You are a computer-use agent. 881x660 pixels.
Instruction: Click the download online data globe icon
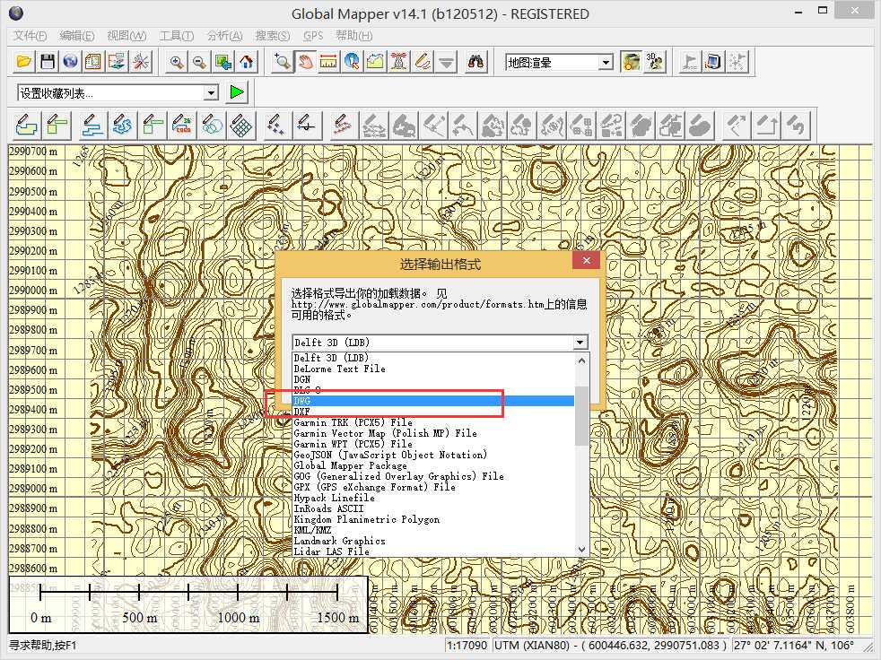tap(70, 62)
